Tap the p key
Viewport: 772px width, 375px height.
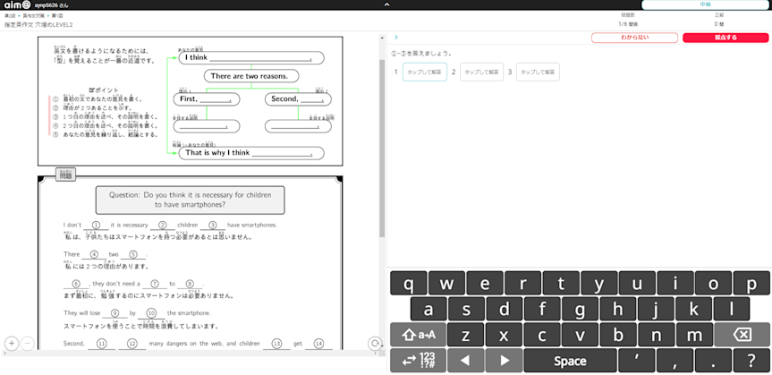pos(751,284)
